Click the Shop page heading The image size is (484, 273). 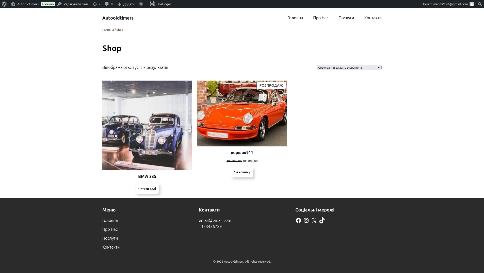point(112,48)
